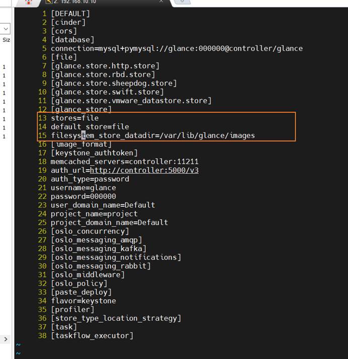Click the [glance.store.sheepdog.store] line
Screen dimensions: 348x359
coord(114,84)
